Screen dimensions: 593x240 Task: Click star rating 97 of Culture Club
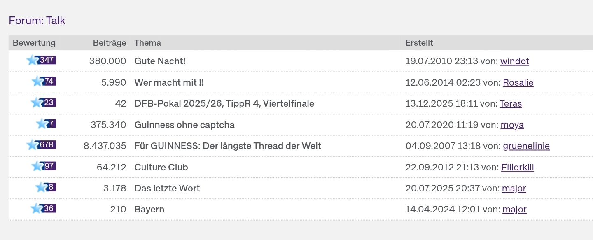pyautogui.click(x=44, y=166)
